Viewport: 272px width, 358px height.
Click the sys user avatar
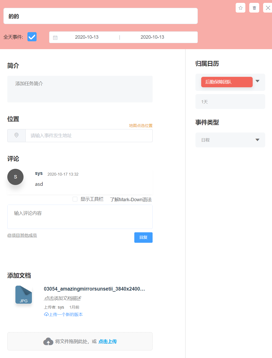point(15,177)
